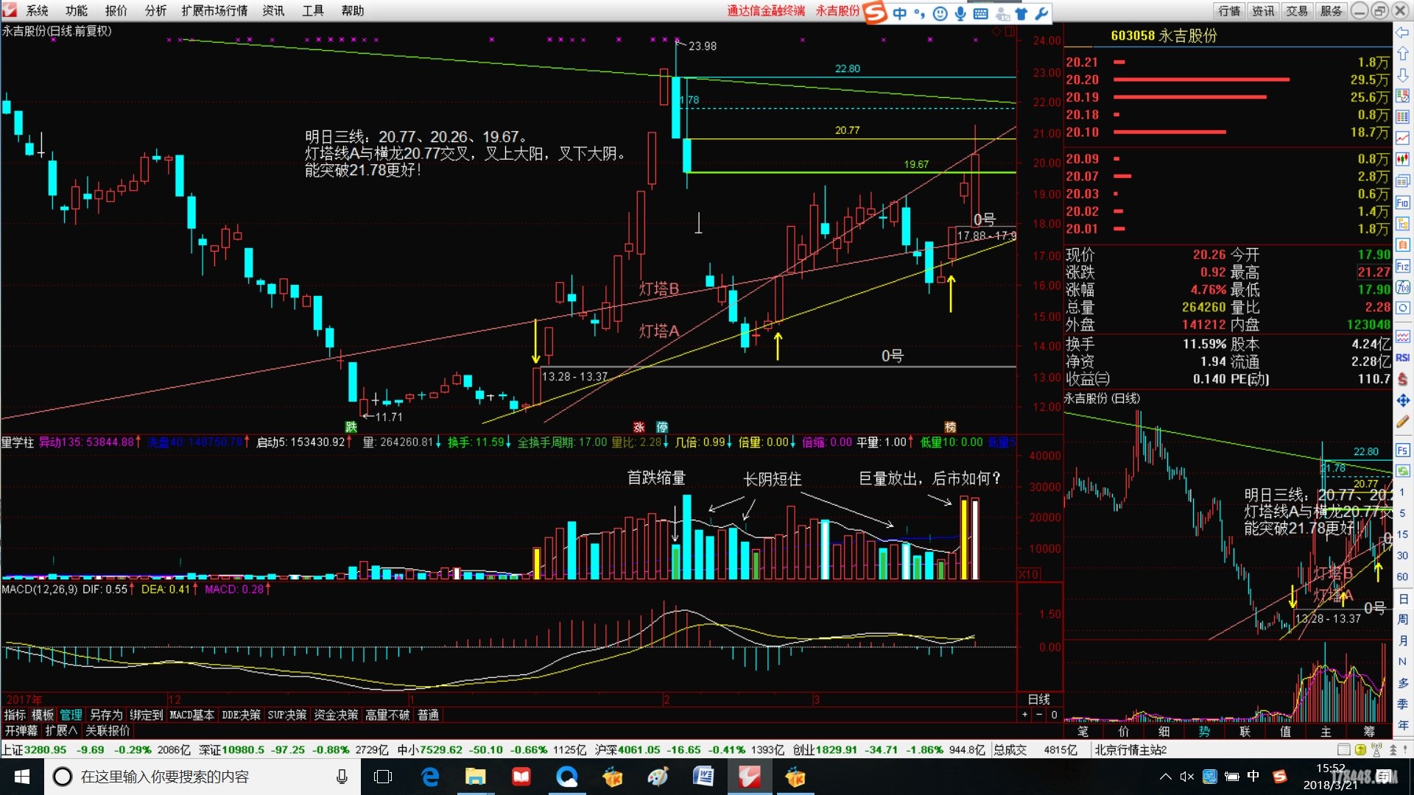Select the 60-minute period in sidebar
Viewport: 1414px width, 795px height.
click(x=1402, y=577)
